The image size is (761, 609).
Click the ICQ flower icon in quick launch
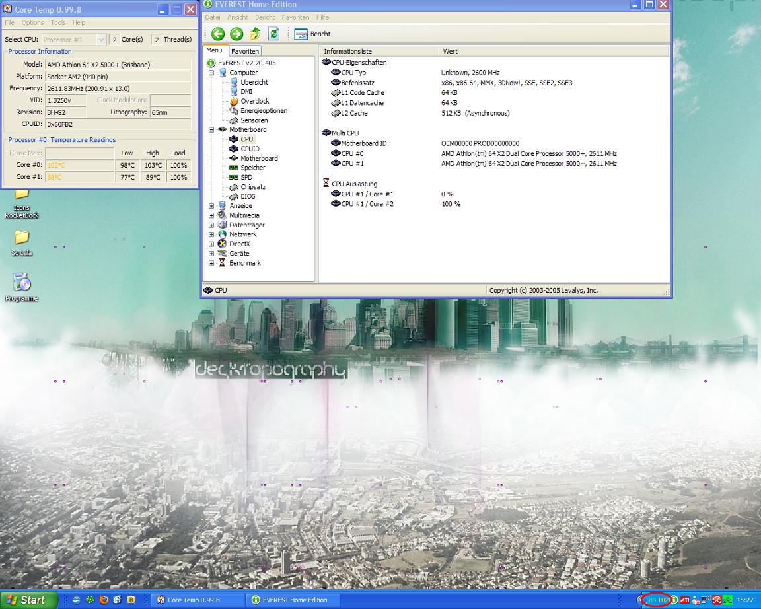(x=90, y=600)
